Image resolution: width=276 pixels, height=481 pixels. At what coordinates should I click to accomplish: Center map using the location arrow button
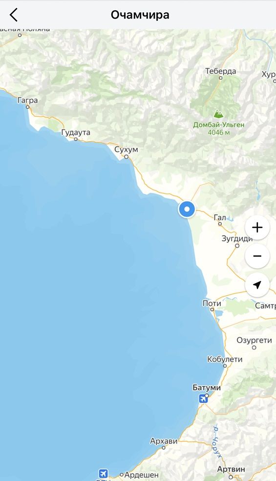pyautogui.click(x=257, y=284)
